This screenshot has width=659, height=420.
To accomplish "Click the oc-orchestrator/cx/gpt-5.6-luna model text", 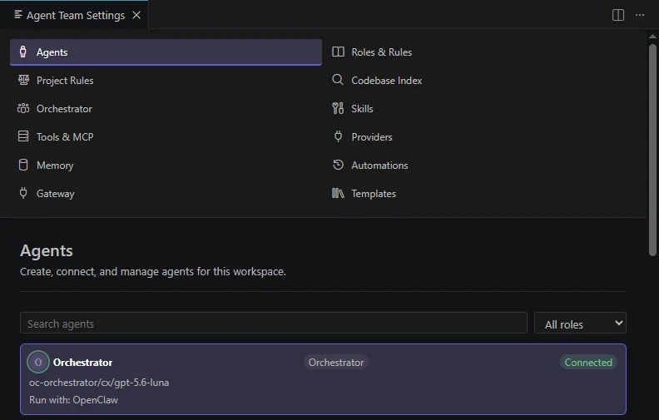I will 99,383.
